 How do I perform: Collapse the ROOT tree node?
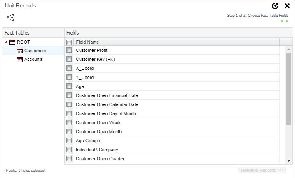[6, 42]
